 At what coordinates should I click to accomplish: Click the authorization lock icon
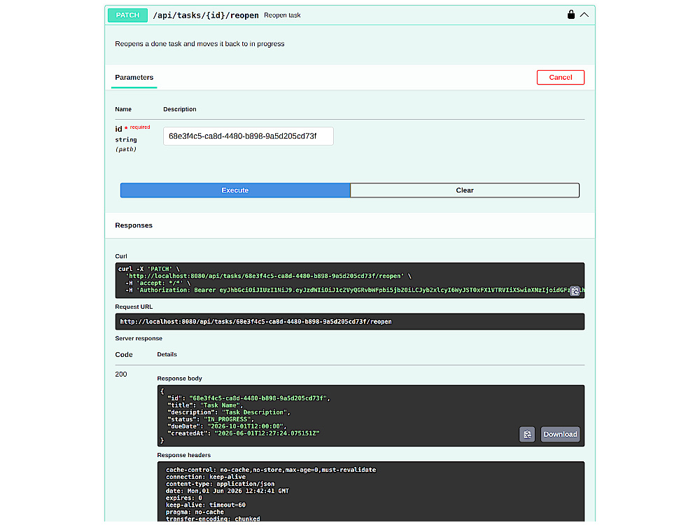coord(570,15)
